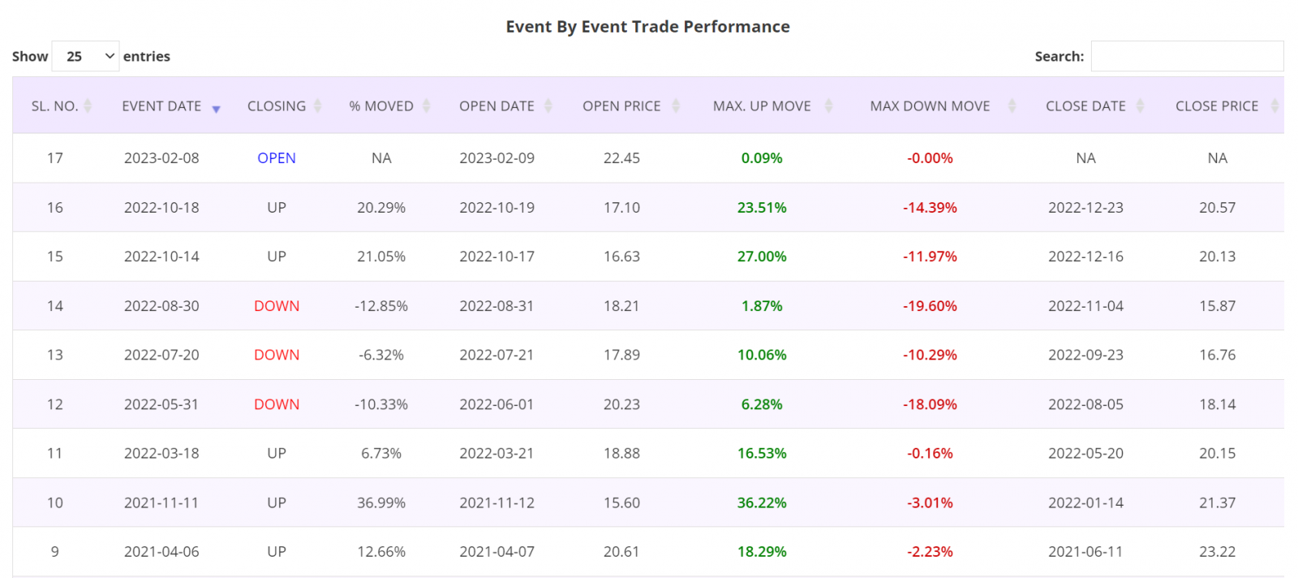This screenshot has width=1298, height=578.
Task: Sort by MAX DOWN MOVE column arrows
Action: (1012, 106)
